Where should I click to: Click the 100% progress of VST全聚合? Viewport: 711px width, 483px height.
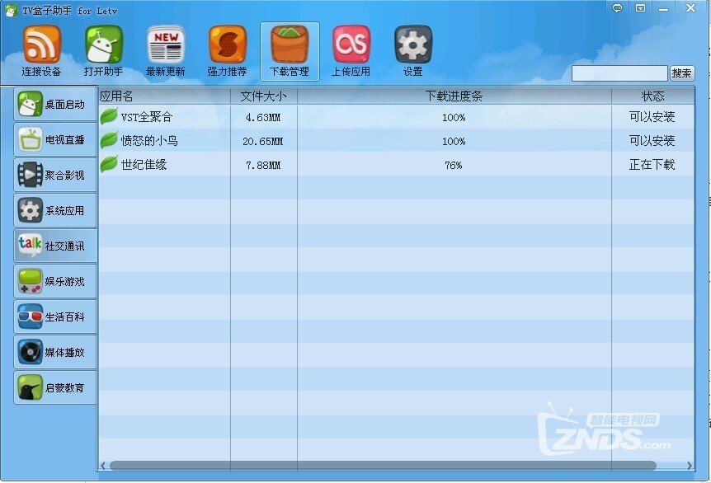click(454, 117)
